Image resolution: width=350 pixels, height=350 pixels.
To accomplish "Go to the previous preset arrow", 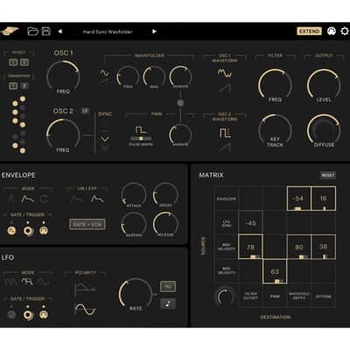I will 60,31.
